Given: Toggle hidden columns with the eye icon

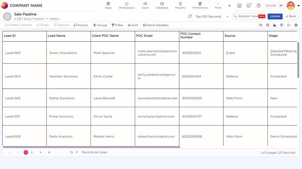Looking at the screenshot, I should 261,25.
